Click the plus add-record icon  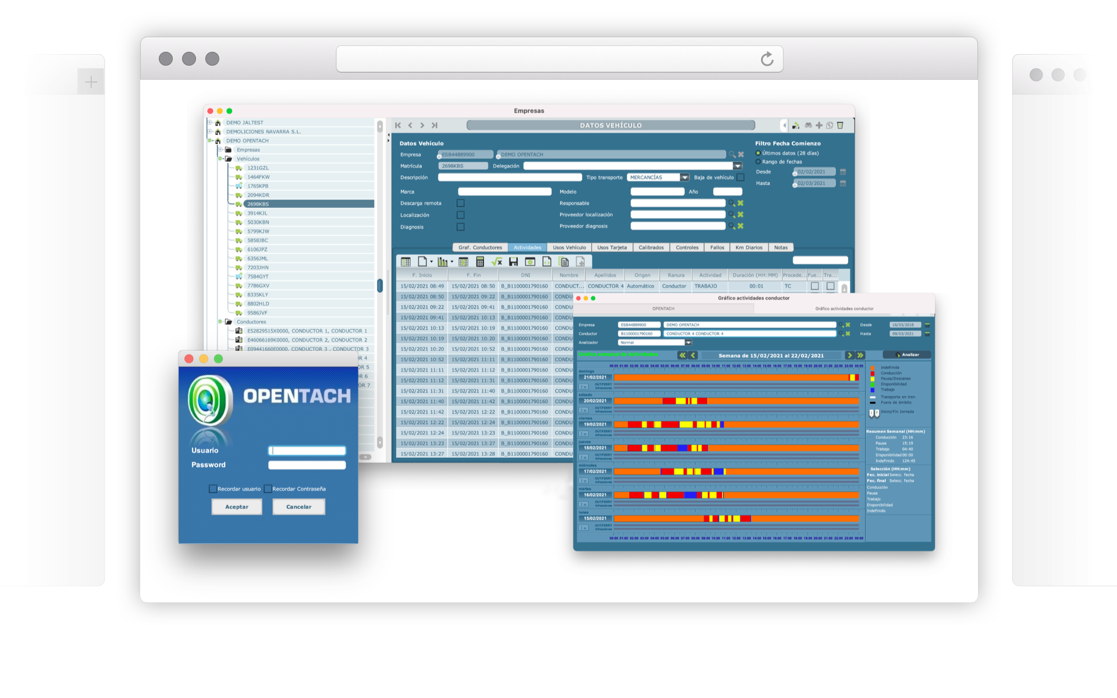pyautogui.click(x=819, y=125)
